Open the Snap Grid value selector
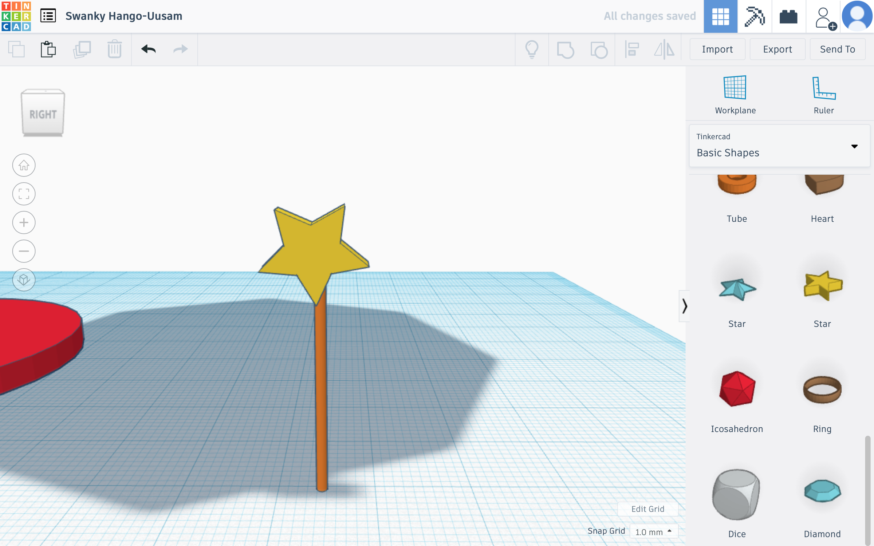The height and width of the screenshot is (546, 874). click(x=653, y=531)
